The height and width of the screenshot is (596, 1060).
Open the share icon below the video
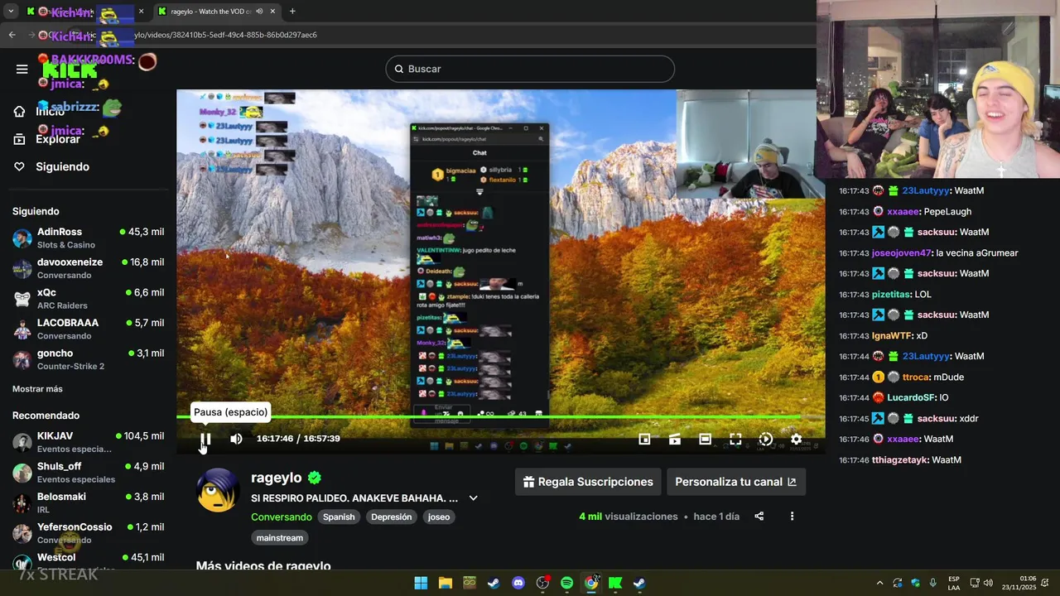[759, 517]
